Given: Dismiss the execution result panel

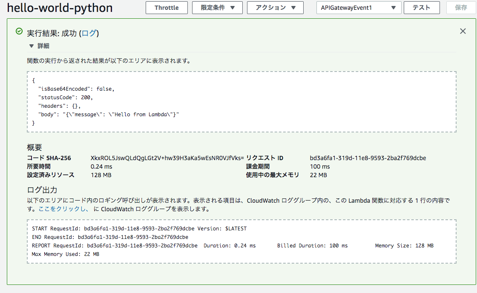Looking at the screenshot, I should (463, 31).
